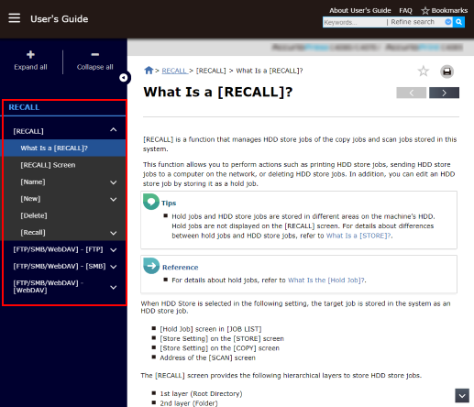Screen dimensions: 474x407
Task: Click the [RECALL] breadcrumb text
Action: pos(211,71)
